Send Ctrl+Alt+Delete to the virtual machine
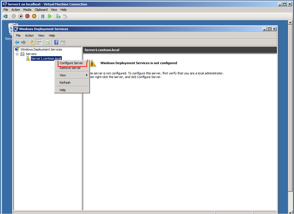This screenshot has width=294, height=214. tap(5, 16)
